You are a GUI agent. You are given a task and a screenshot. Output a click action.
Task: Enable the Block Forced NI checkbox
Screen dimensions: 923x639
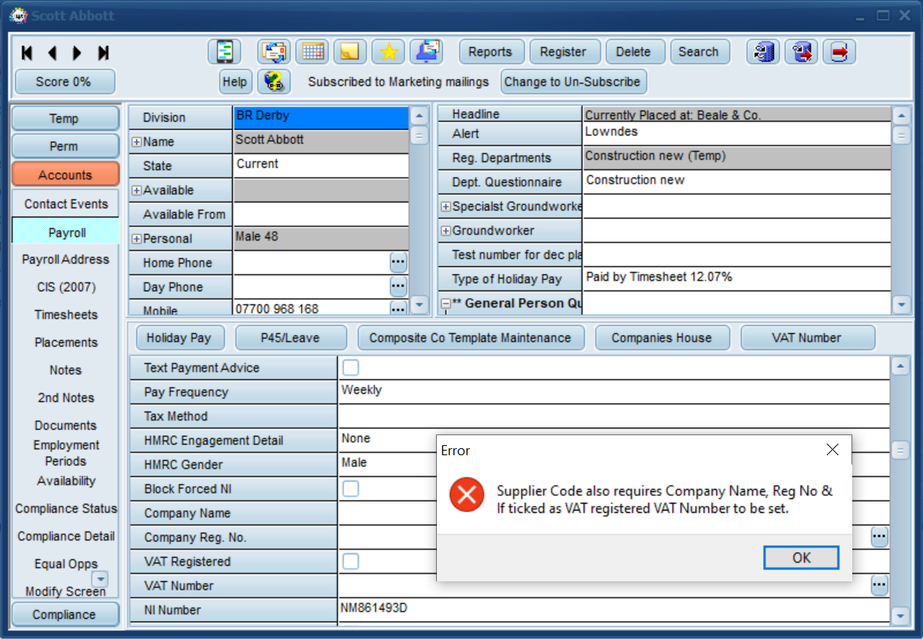pos(350,488)
